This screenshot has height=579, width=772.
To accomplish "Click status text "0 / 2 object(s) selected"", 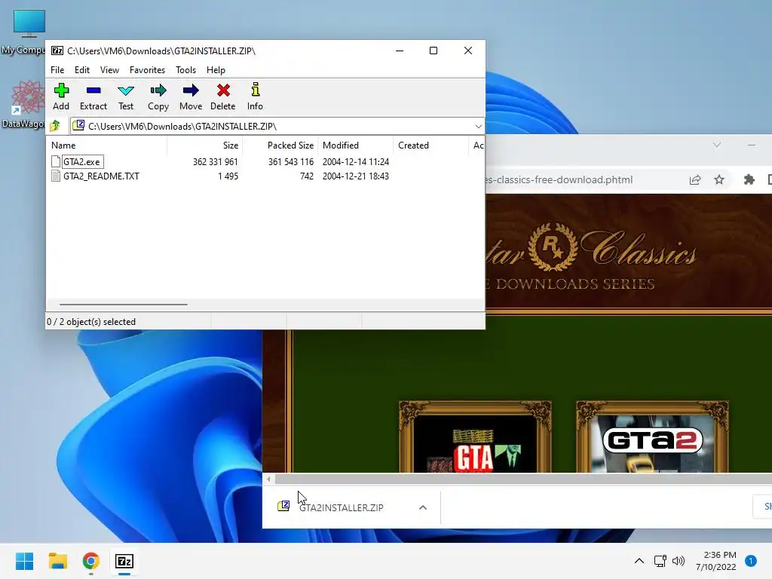I will tap(91, 322).
